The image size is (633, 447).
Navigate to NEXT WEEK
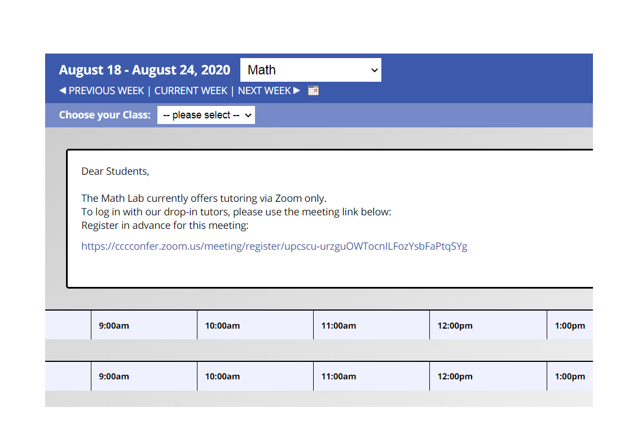tap(265, 91)
